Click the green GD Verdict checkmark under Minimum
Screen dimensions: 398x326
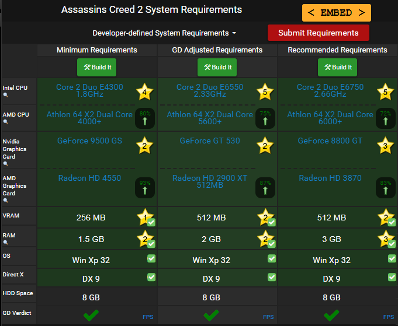point(91,316)
